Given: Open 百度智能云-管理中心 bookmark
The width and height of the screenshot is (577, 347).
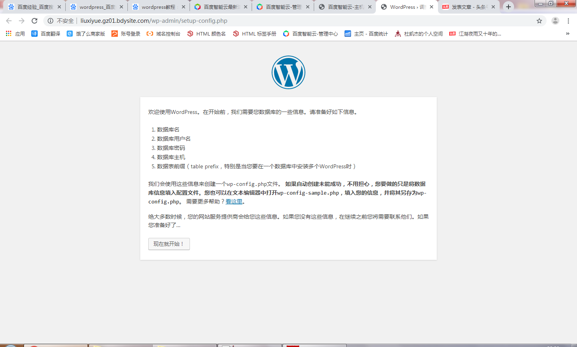Looking at the screenshot, I should [x=311, y=34].
